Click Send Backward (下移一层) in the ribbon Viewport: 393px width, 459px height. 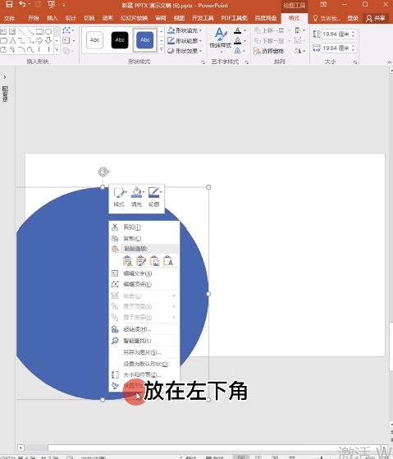270,40
